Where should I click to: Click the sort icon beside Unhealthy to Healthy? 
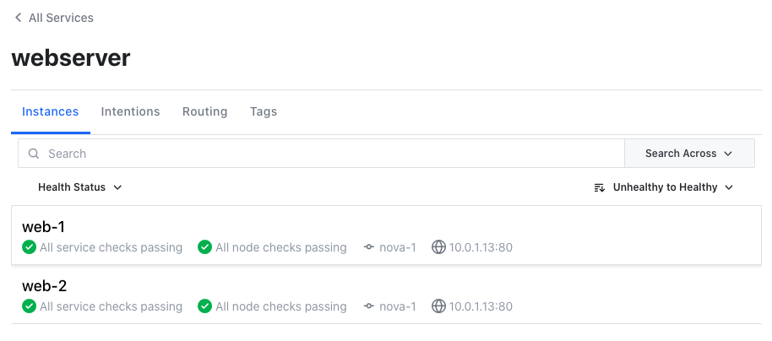[599, 187]
